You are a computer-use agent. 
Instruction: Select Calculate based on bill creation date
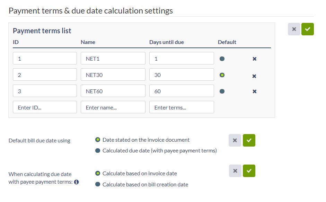point(142,185)
